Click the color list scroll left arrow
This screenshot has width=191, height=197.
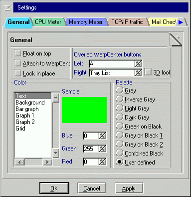(x=19, y=162)
